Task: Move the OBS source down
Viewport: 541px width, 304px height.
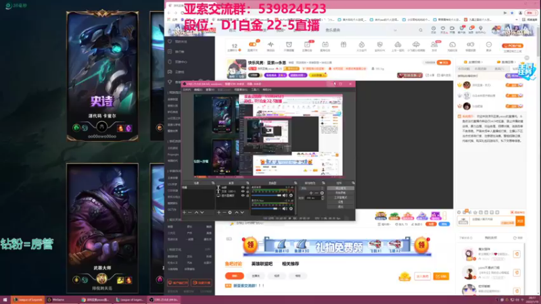Action: [x=242, y=212]
